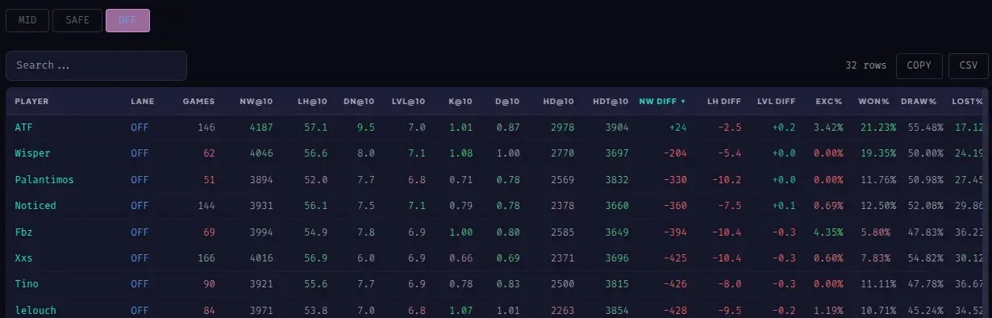Image resolution: width=992 pixels, height=318 pixels.
Task: Select games value 51 for Palantimos
Action: click(210, 180)
